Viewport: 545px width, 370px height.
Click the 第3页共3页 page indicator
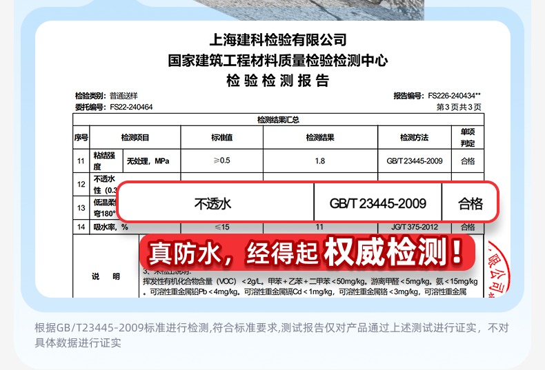[x=459, y=107]
